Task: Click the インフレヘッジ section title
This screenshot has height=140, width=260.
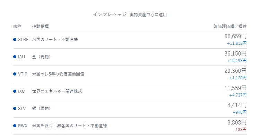Action: pyautogui.click(x=110, y=14)
